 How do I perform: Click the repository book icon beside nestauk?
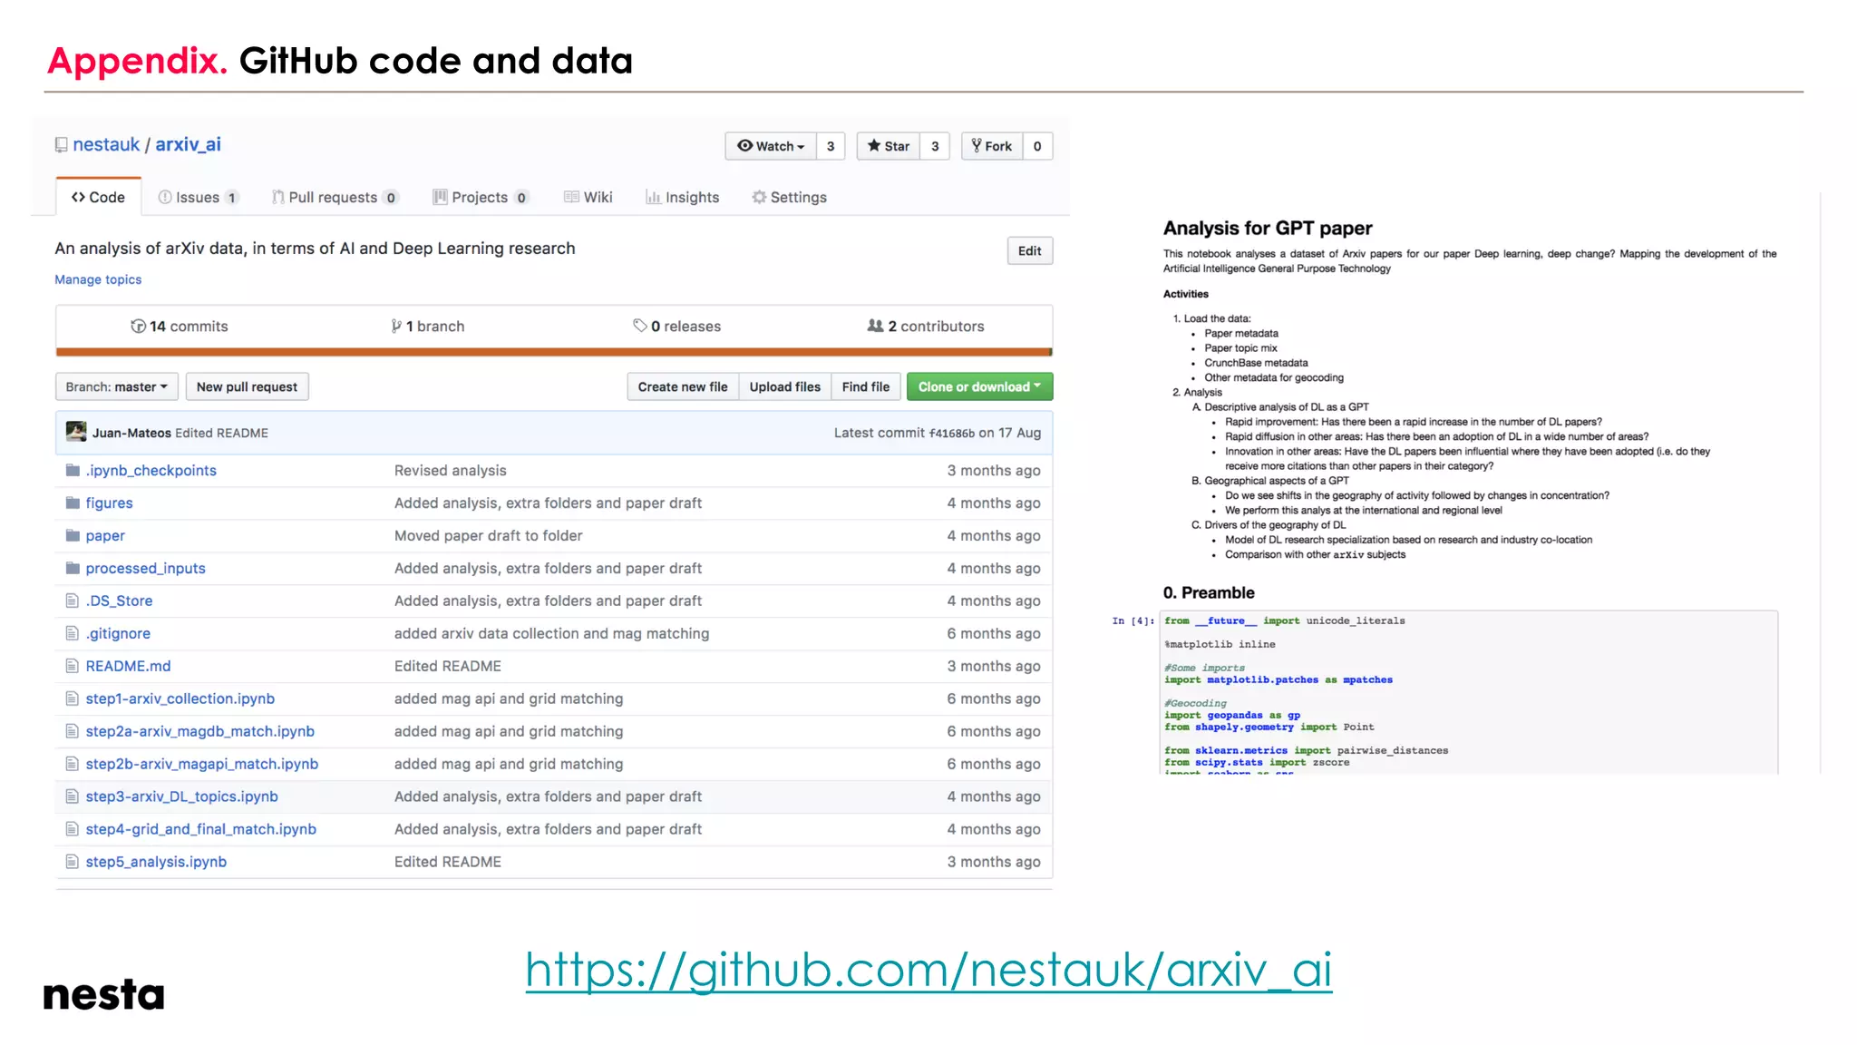(x=61, y=145)
